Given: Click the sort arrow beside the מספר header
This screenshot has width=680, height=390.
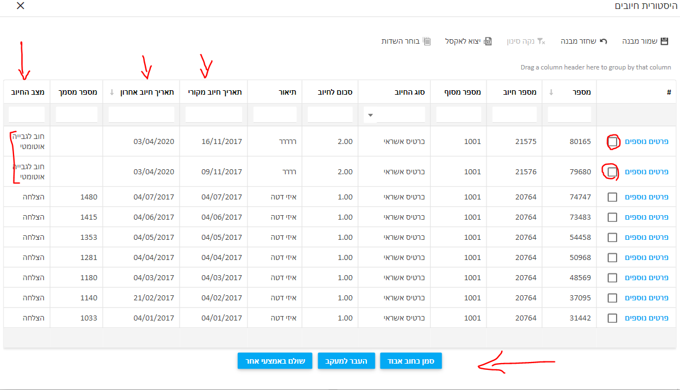Looking at the screenshot, I should [551, 92].
